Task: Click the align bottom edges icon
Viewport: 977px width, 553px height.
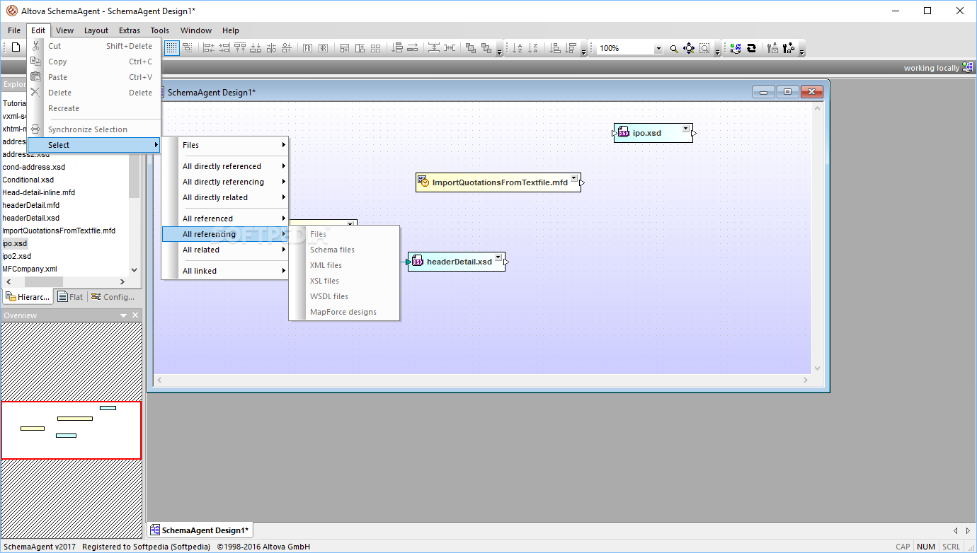Action: tap(256, 48)
